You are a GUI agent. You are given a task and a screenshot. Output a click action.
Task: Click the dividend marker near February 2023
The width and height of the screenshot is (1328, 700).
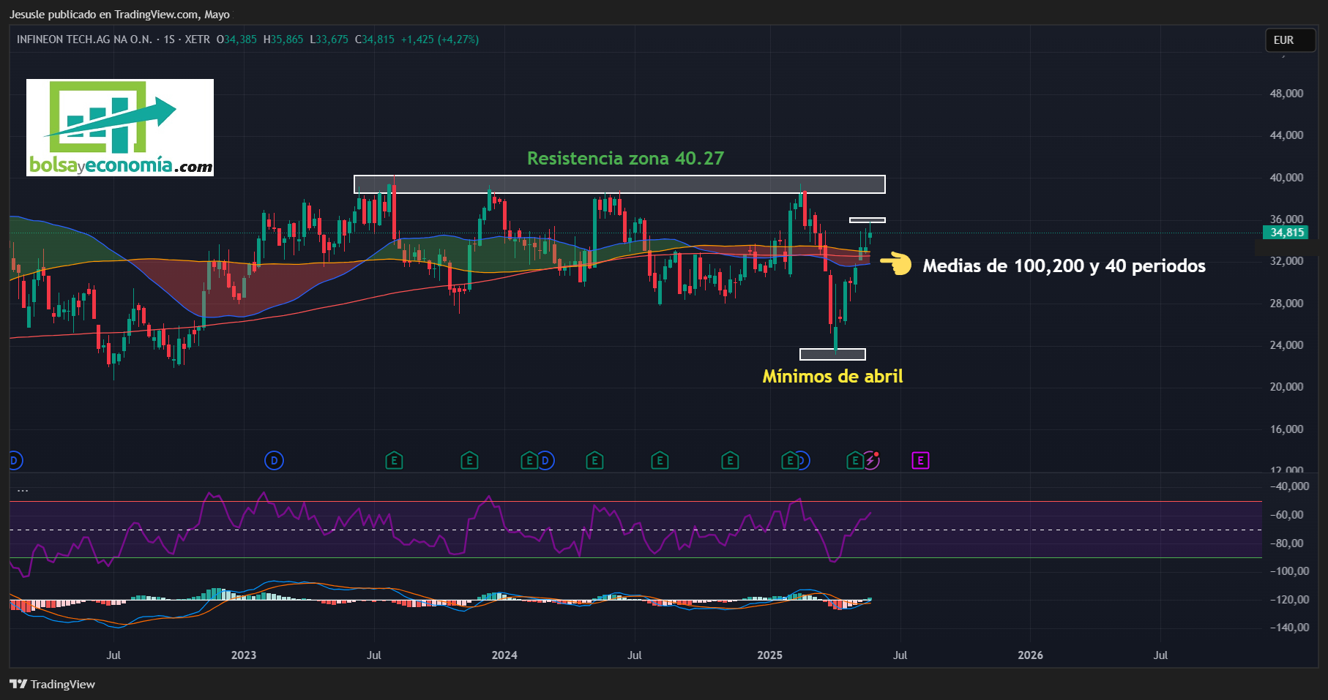[274, 461]
